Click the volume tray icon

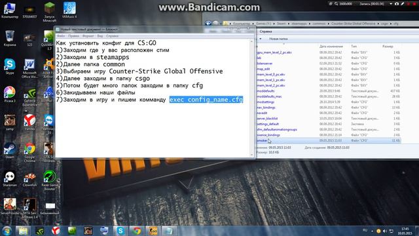[385, 231]
